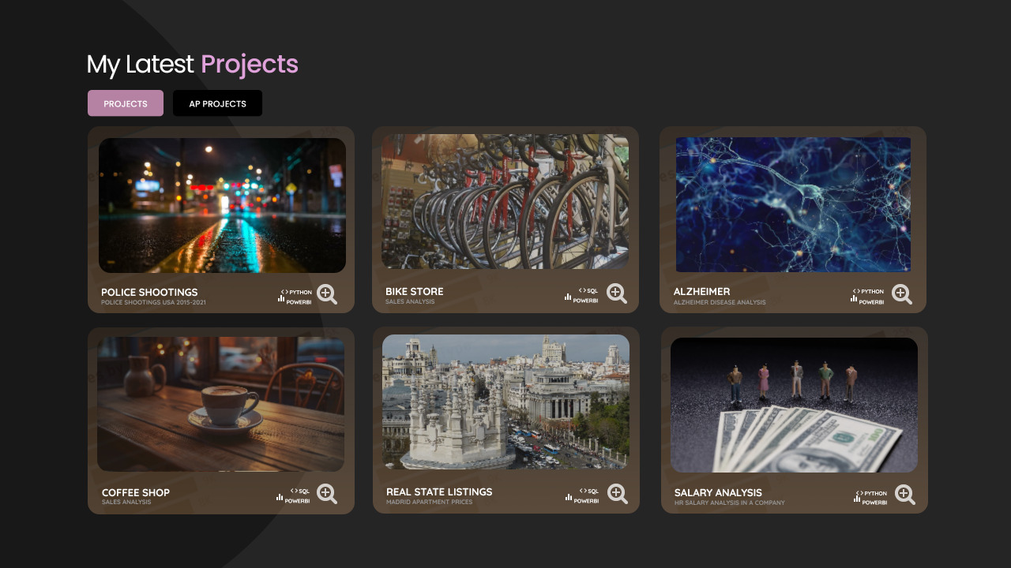
Task: Zoom into Coffee Shop project details icon
Action: pyautogui.click(x=326, y=494)
